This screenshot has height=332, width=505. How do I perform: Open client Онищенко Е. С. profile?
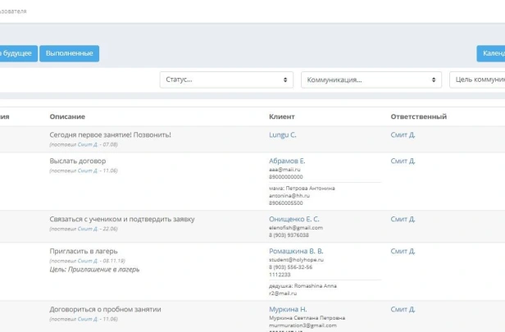click(294, 220)
